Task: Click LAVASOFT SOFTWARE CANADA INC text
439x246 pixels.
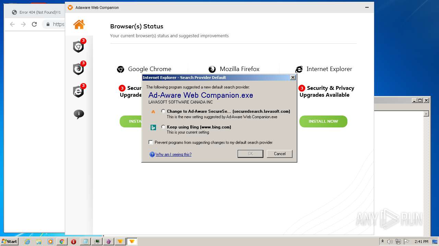Action: point(180,102)
